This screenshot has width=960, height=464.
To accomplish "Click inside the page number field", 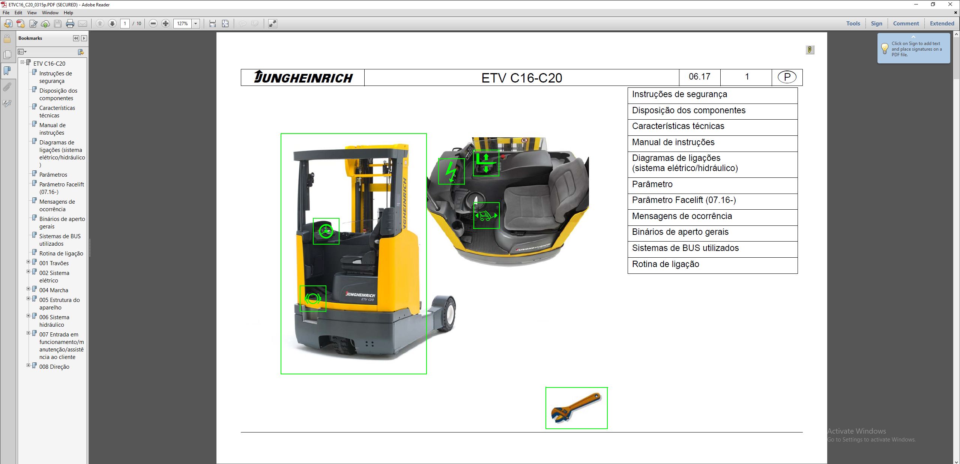I will (125, 23).
